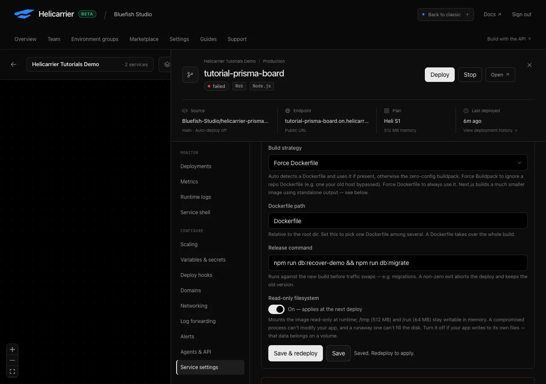546x384 pixels.
Task: Open the service in a new tab
Action: click(500, 75)
